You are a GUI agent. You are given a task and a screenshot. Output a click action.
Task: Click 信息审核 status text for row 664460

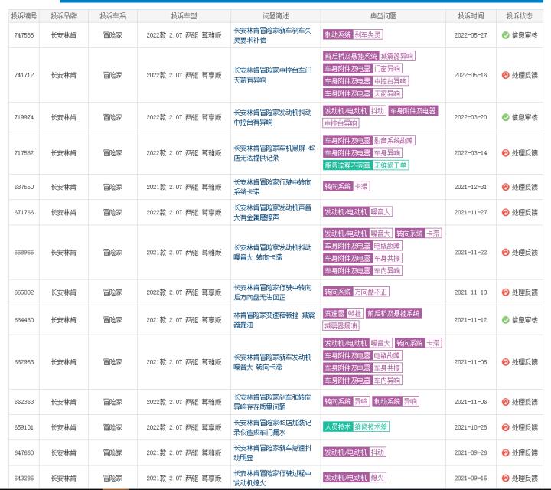tap(525, 320)
